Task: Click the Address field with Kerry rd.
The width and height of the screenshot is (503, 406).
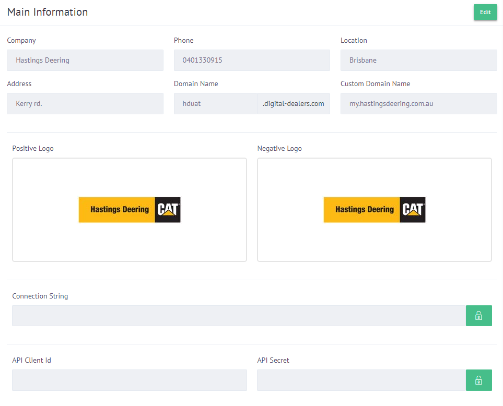Action: pos(85,103)
